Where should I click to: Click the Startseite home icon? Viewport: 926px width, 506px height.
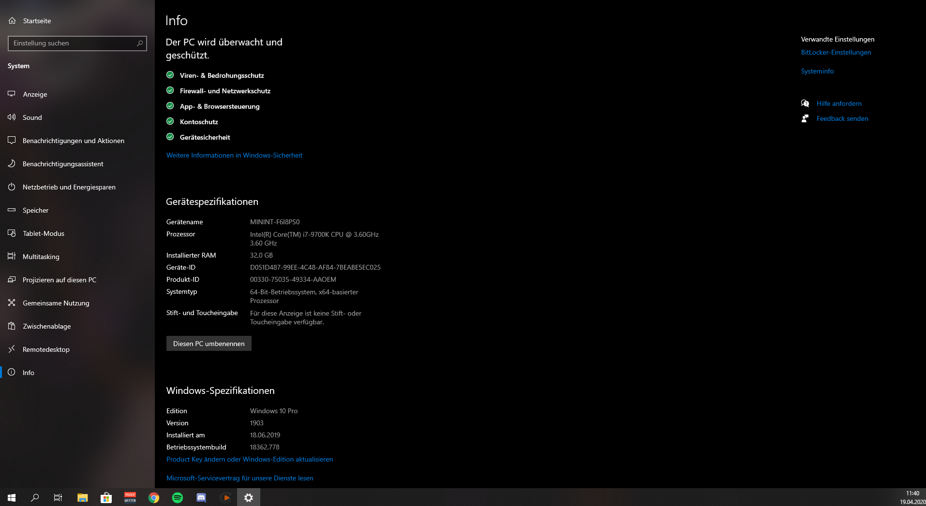tap(12, 21)
